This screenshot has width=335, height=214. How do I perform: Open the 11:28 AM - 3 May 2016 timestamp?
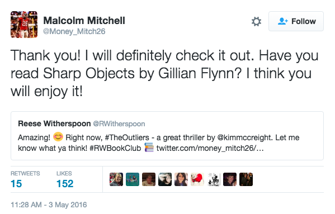click(x=49, y=205)
